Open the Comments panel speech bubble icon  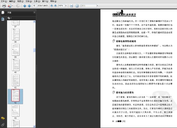point(3,118)
